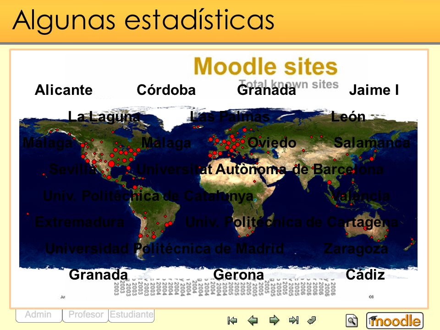Select the Zaragoza label
This screenshot has height=330, width=440.
click(356, 249)
